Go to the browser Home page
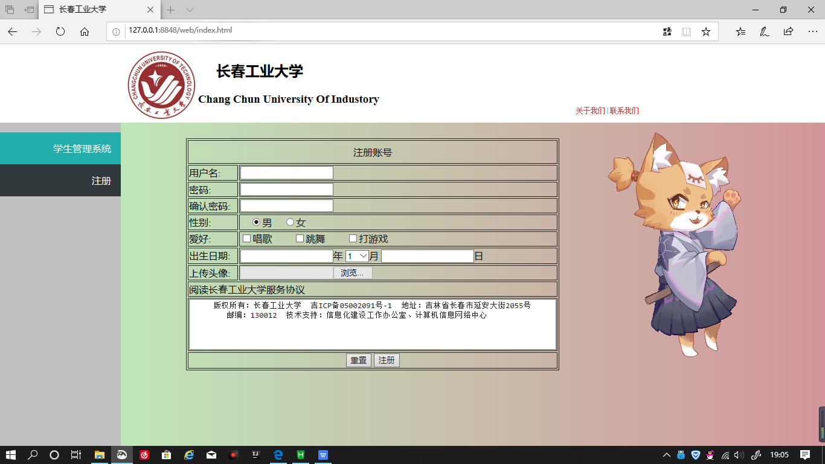825x464 pixels. [x=85, y=31]
